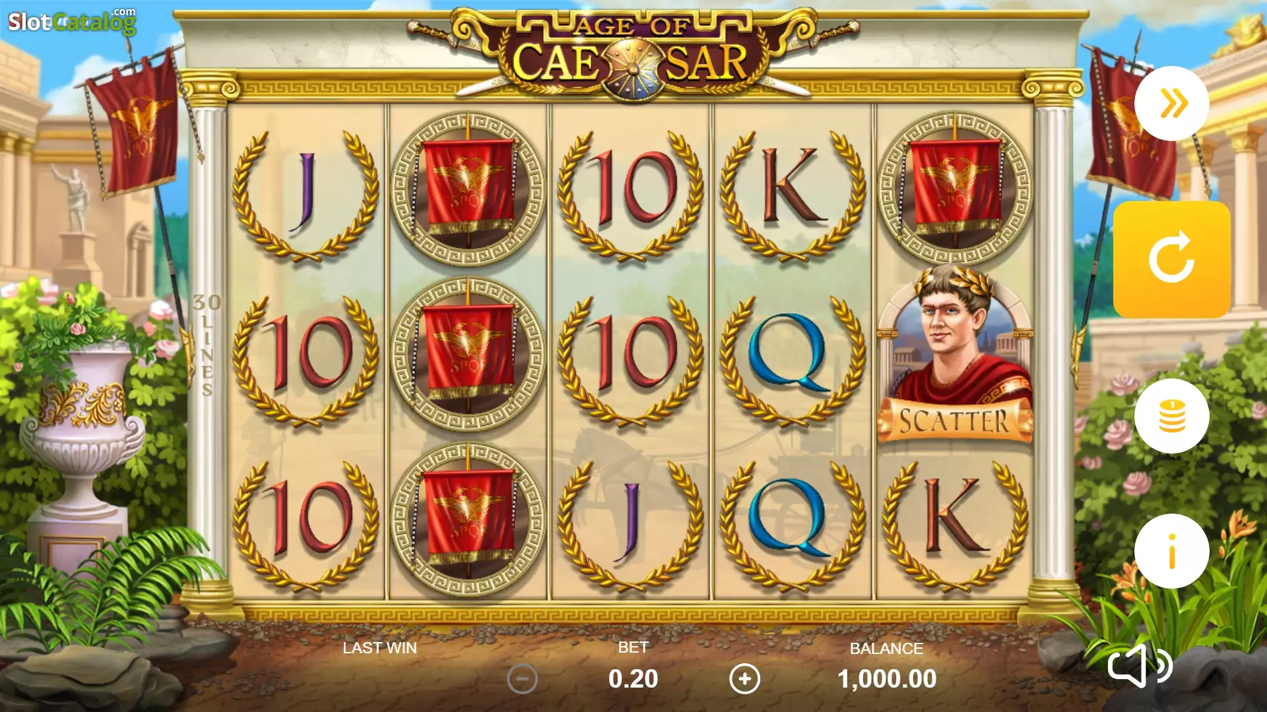The image size is (1267, 712).
Task: Decrease bet with the minus button
Action: coord(522,679)
